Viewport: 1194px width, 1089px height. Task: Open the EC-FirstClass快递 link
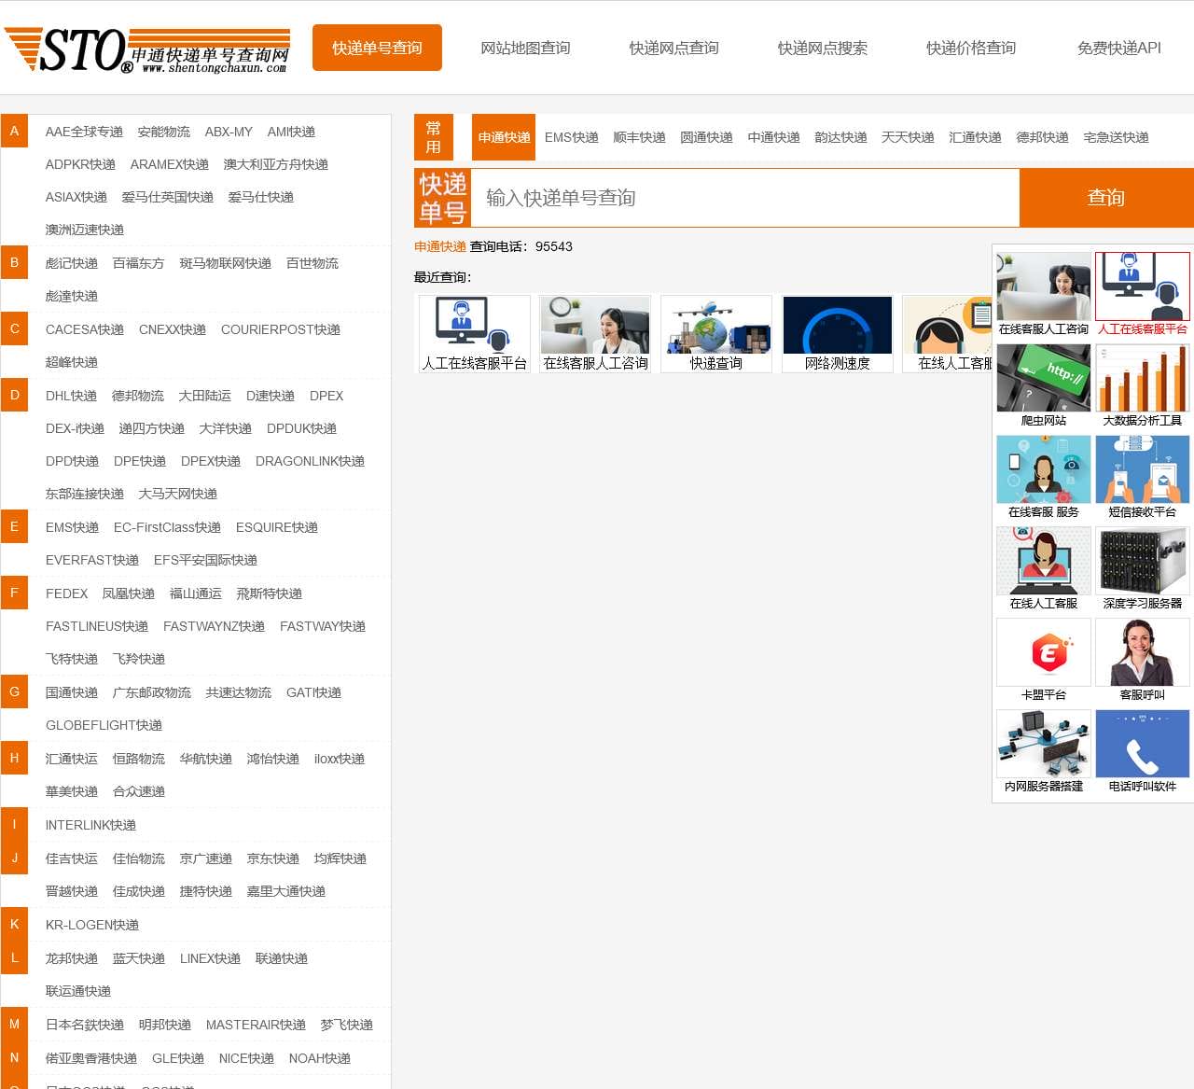coord(167,527)
